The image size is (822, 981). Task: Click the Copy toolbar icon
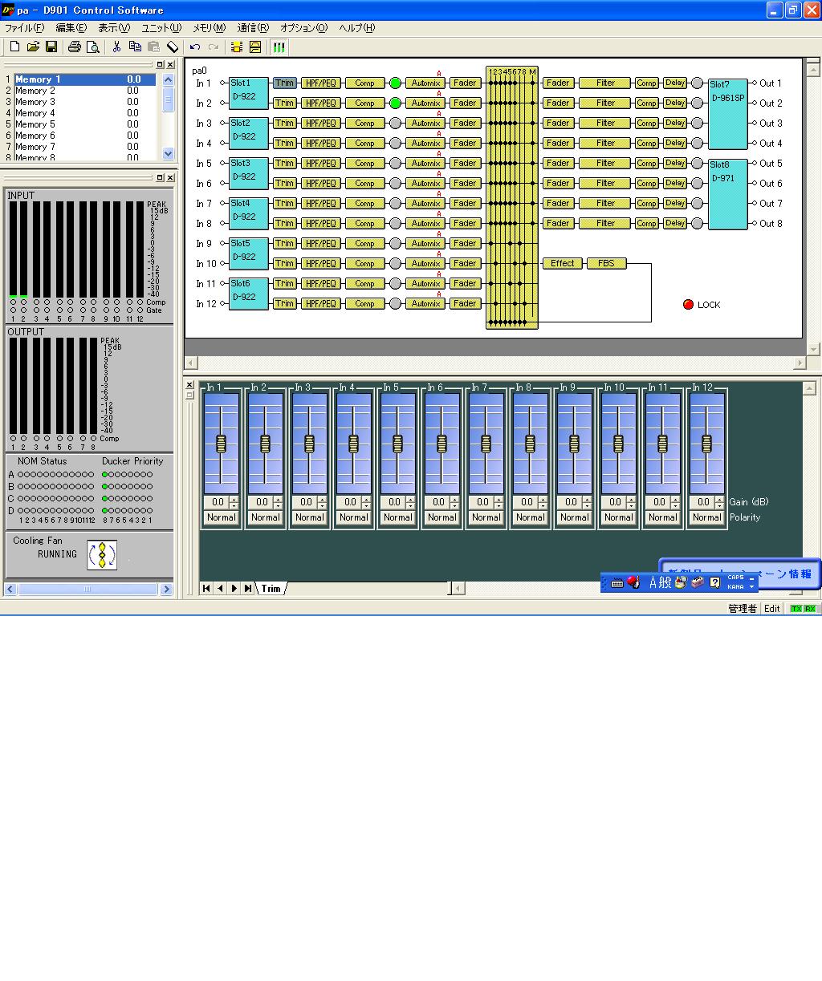(x=135, y=47)
